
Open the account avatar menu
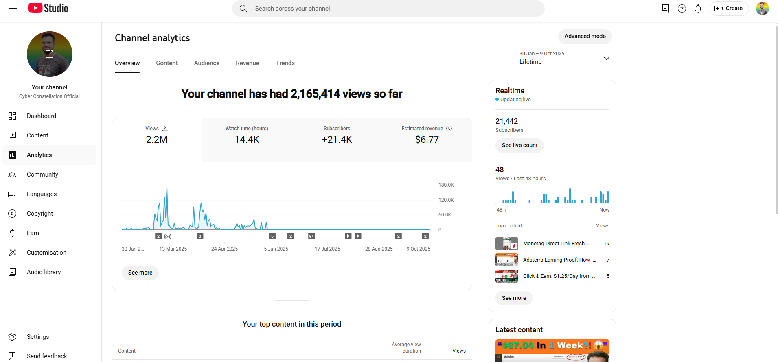click(762, 9)
